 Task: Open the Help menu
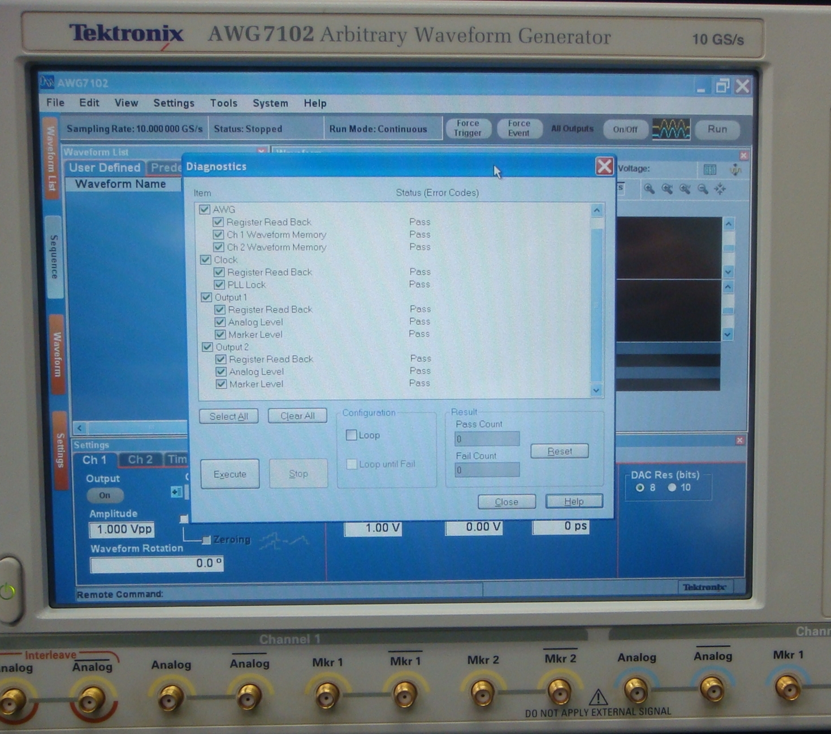point(315,103)
